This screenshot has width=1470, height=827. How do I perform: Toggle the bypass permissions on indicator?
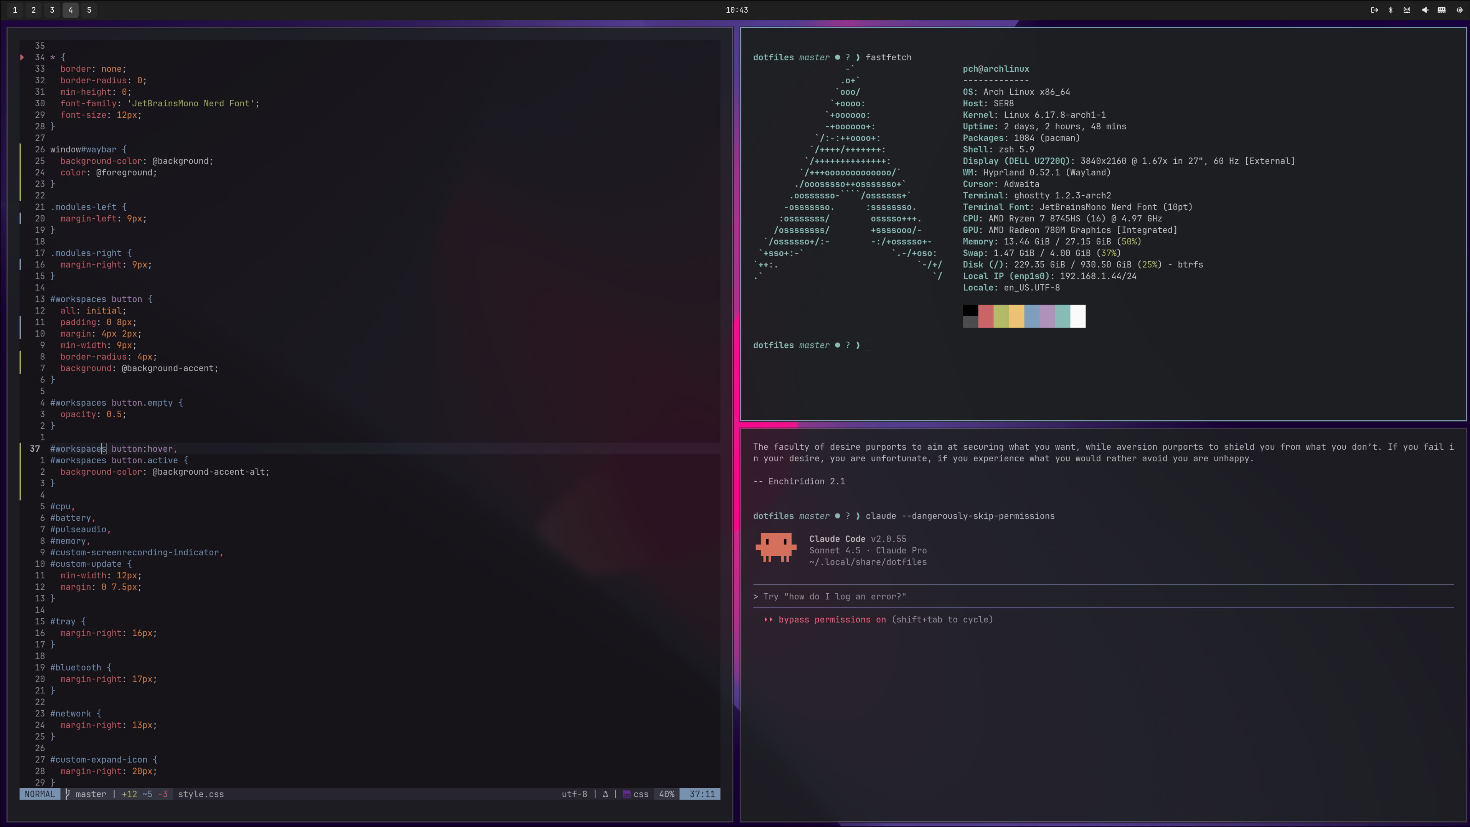pos(832,619)
